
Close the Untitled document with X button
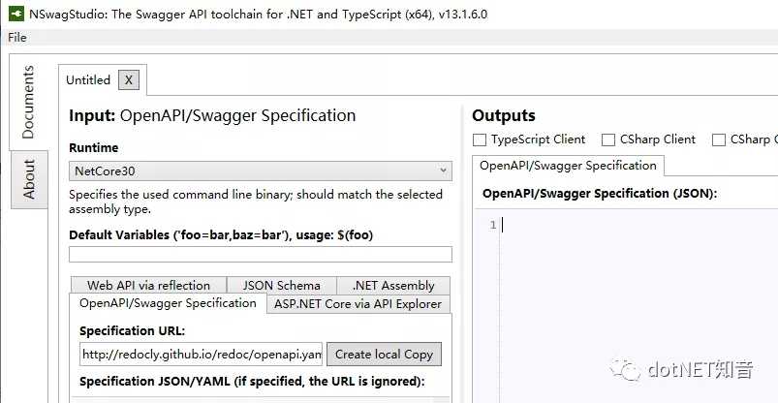click(129, 79)
